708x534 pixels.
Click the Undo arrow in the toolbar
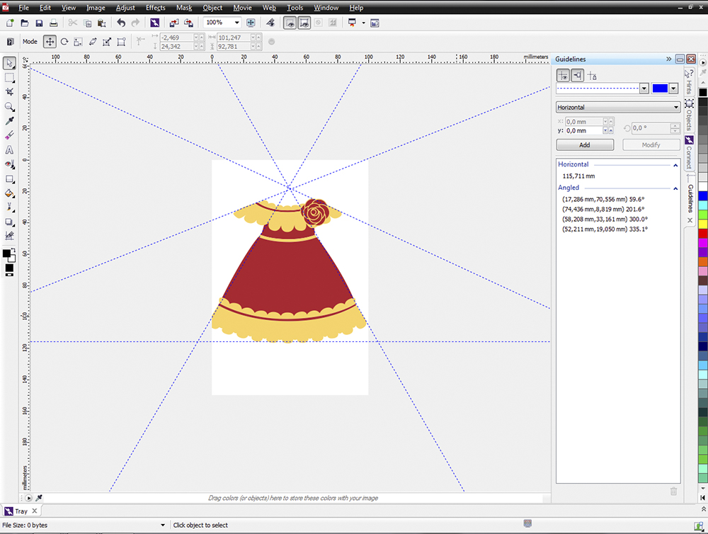[x=121, y=23]
